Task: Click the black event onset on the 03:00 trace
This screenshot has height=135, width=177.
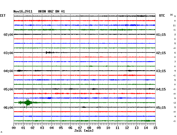Action: point(46,52)
